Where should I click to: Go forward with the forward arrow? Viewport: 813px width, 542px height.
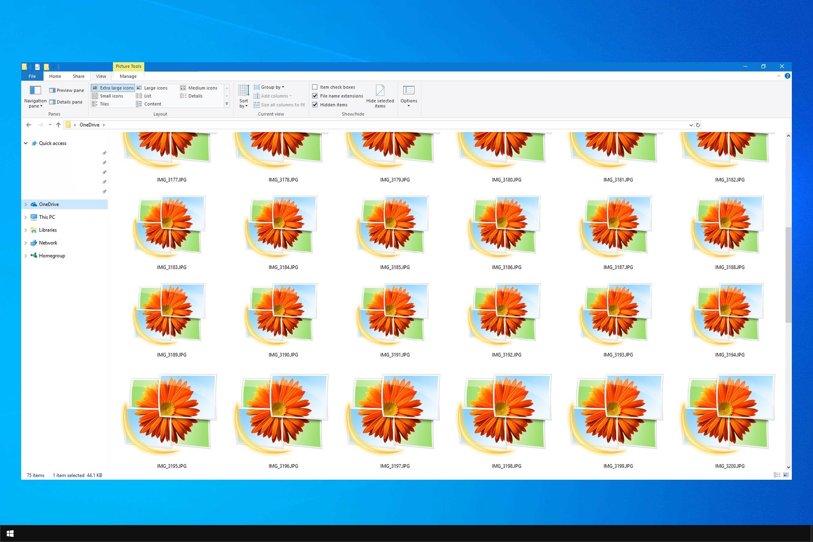(40, 125)
